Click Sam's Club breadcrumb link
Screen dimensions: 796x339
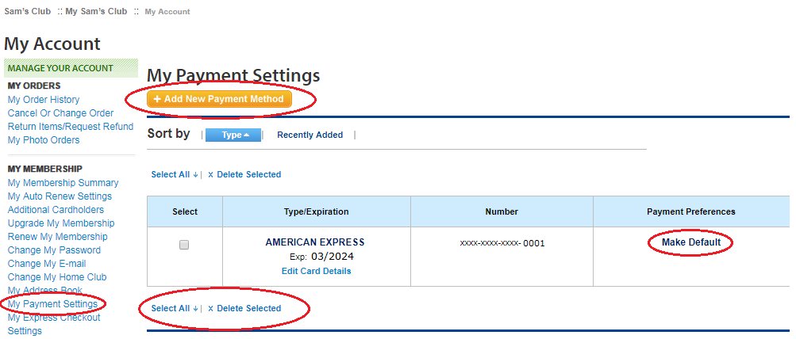27,12
